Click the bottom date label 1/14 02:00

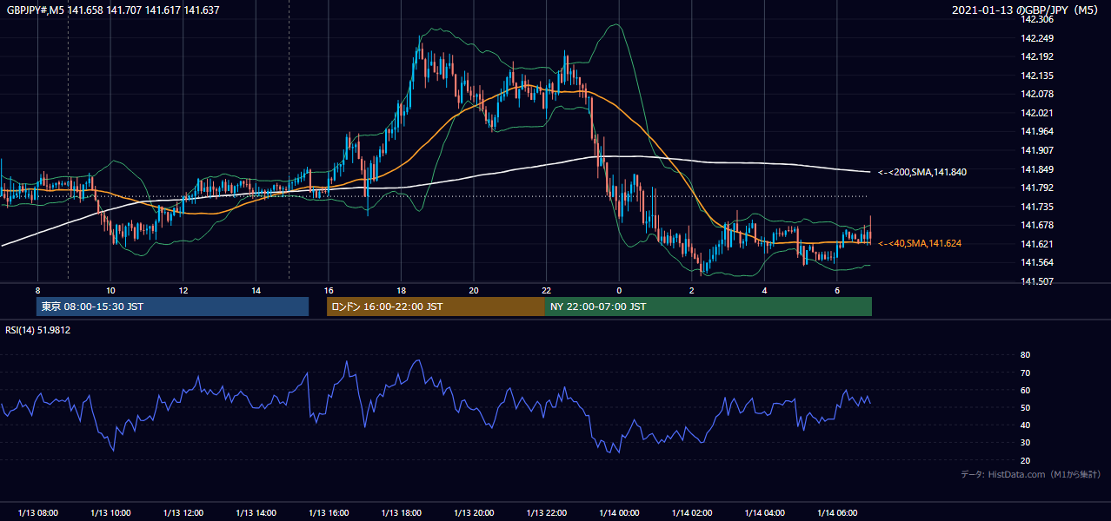692,513
